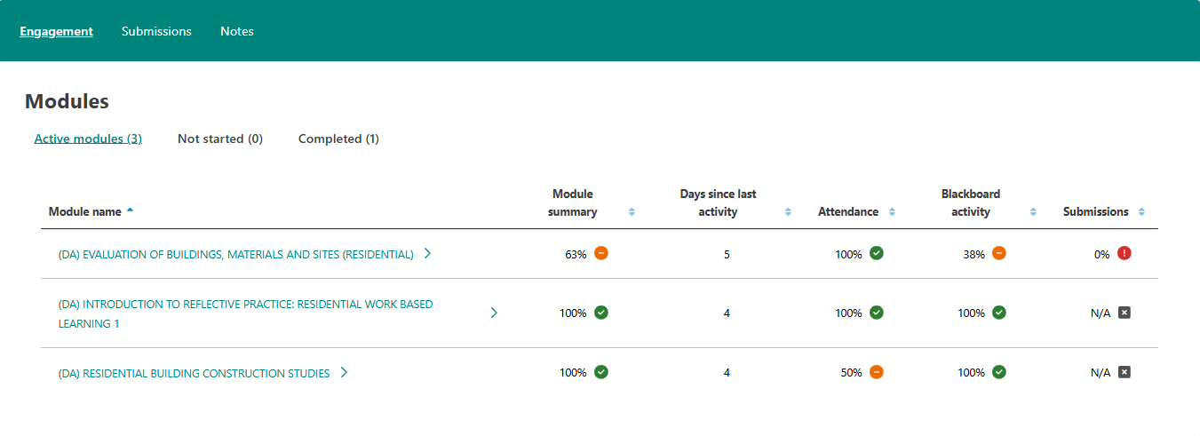Image resolution: width=1200 pixels, height=436 pixels.
Task: Sort using Days since last activity arrows
Action: coord(788,212)
